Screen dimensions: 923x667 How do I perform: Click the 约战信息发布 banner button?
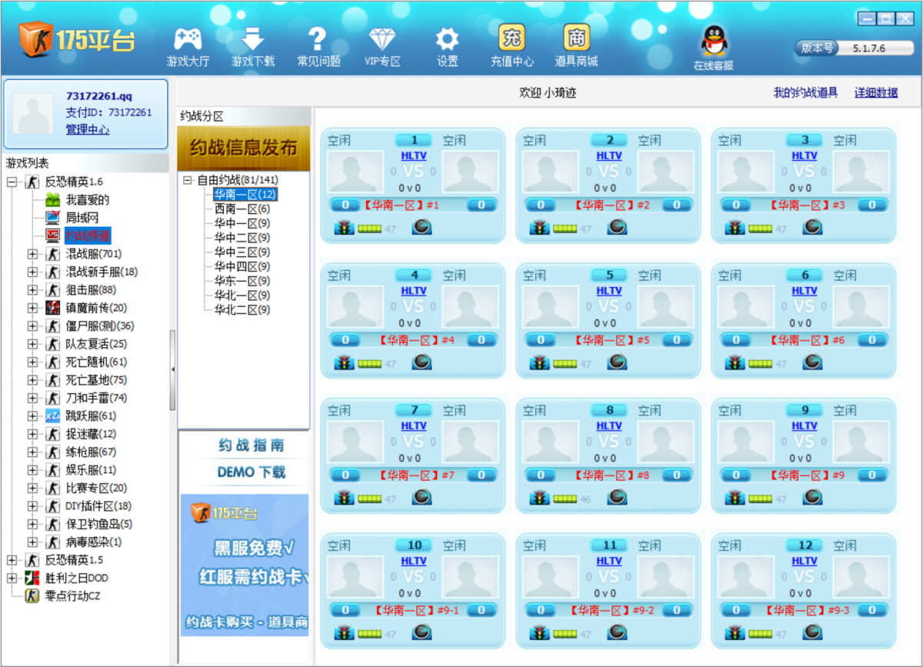244,148
